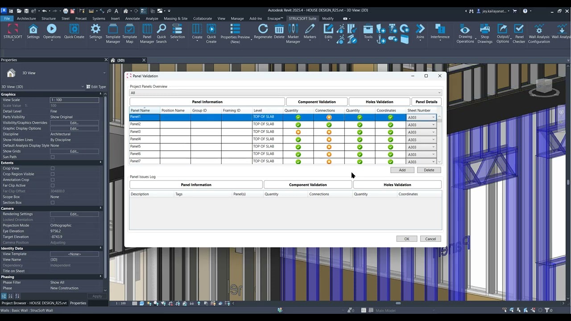Open the File menu tab

(x=7, y=18)
